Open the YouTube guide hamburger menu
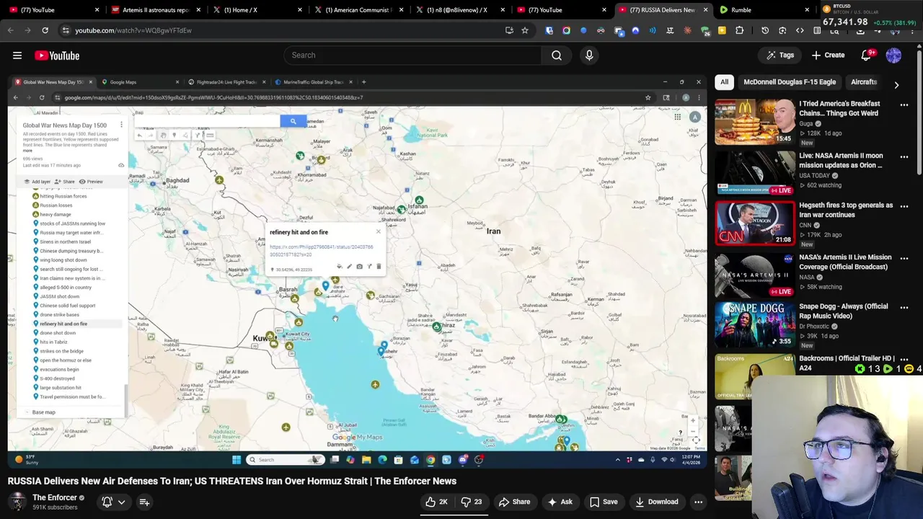Viewport: 923px width, 519px height. pos(17,56)
